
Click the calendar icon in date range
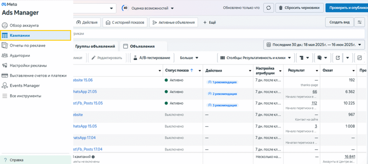click(x=269, y=45)
